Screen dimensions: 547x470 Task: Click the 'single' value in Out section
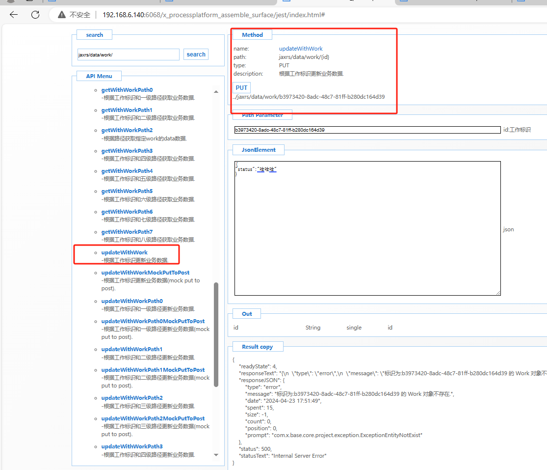[354, 328]
